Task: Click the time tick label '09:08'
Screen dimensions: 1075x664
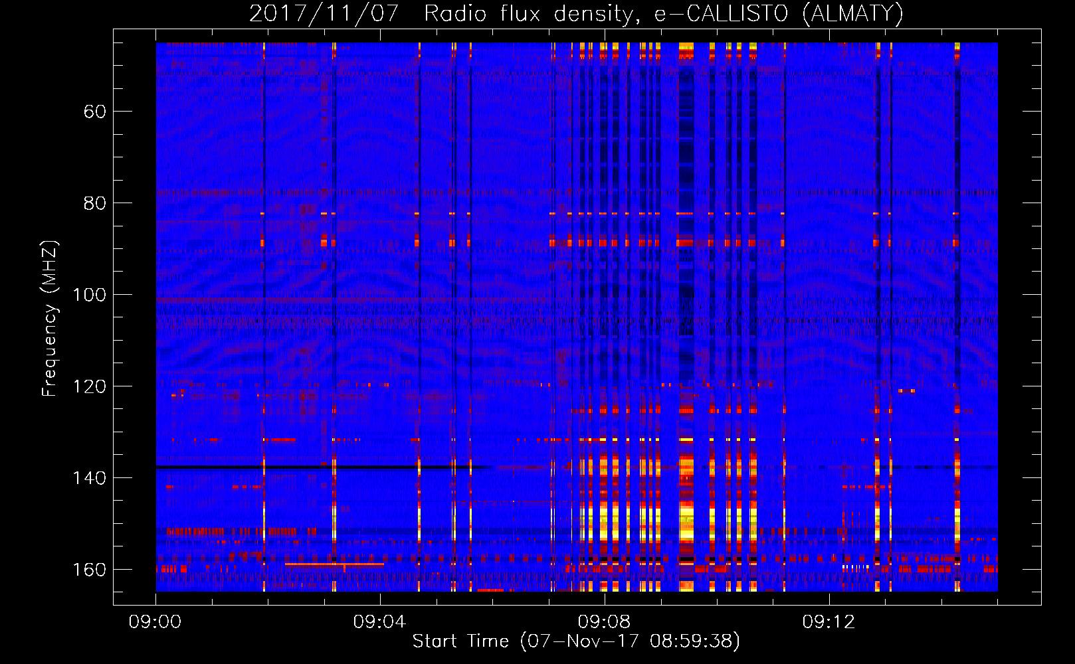Action: [x=604, y=622]
